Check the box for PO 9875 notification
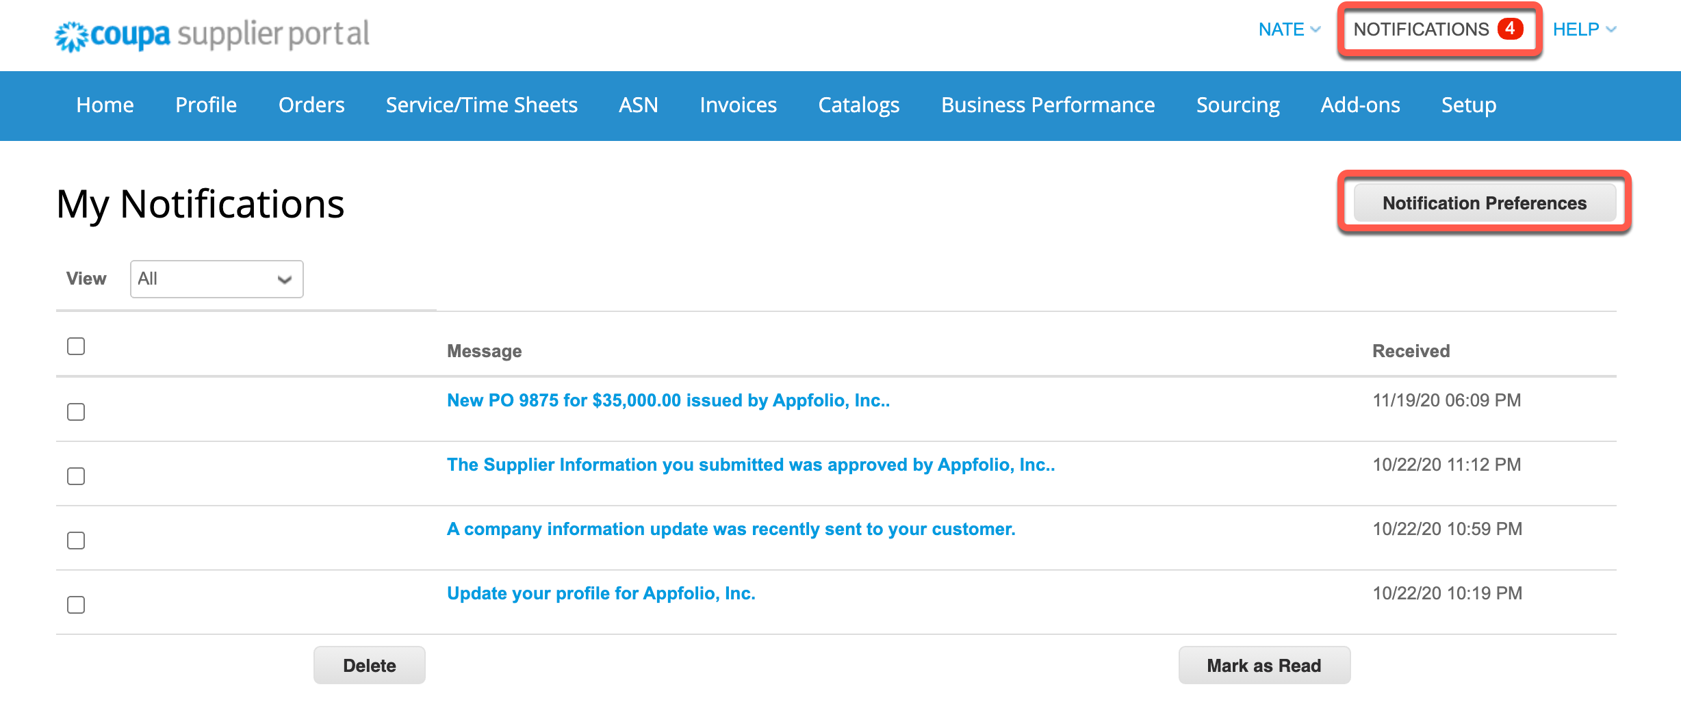Image resolution: width=1681 pixels, height=728 pixels. (x=76, y=412)
